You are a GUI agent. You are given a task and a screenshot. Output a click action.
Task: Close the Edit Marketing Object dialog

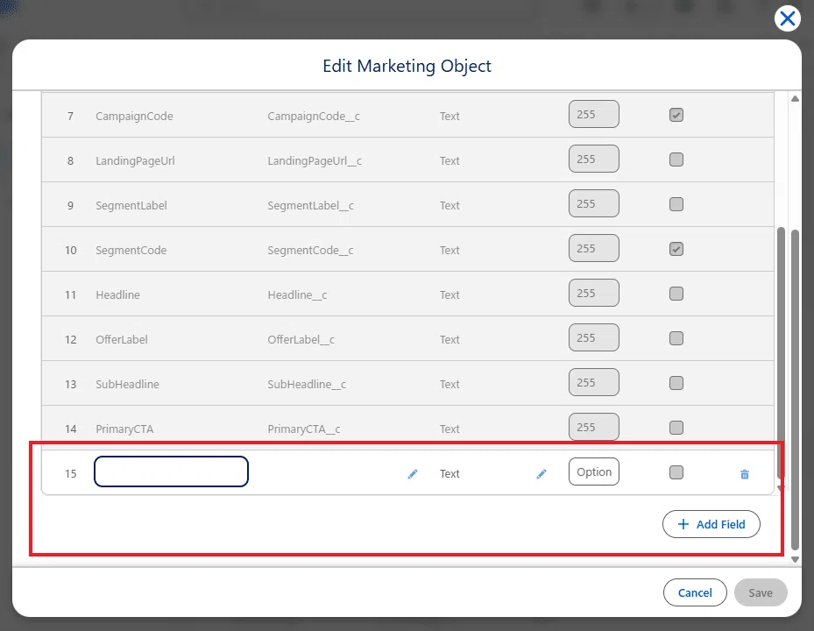pyautogui.click(x=788, y=18)
